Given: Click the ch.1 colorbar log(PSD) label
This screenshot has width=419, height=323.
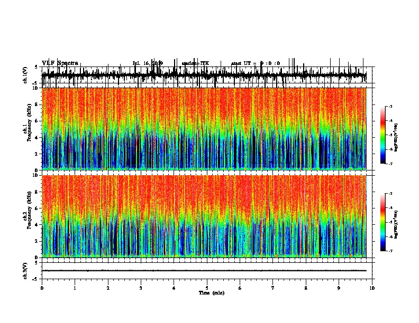Looking at the screenshot, I should 396,137.
